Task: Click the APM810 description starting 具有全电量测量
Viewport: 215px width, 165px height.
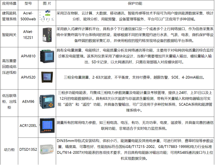Action: 135,56
